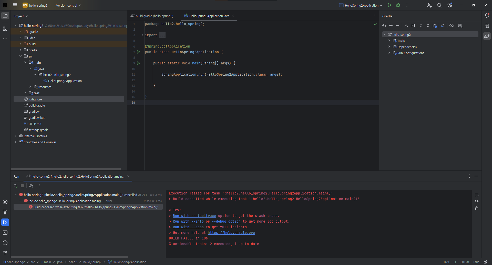The height and width of the screenshot is (265, 492).
Task: Download Gradle sources icon
Action: pos(406,26)
